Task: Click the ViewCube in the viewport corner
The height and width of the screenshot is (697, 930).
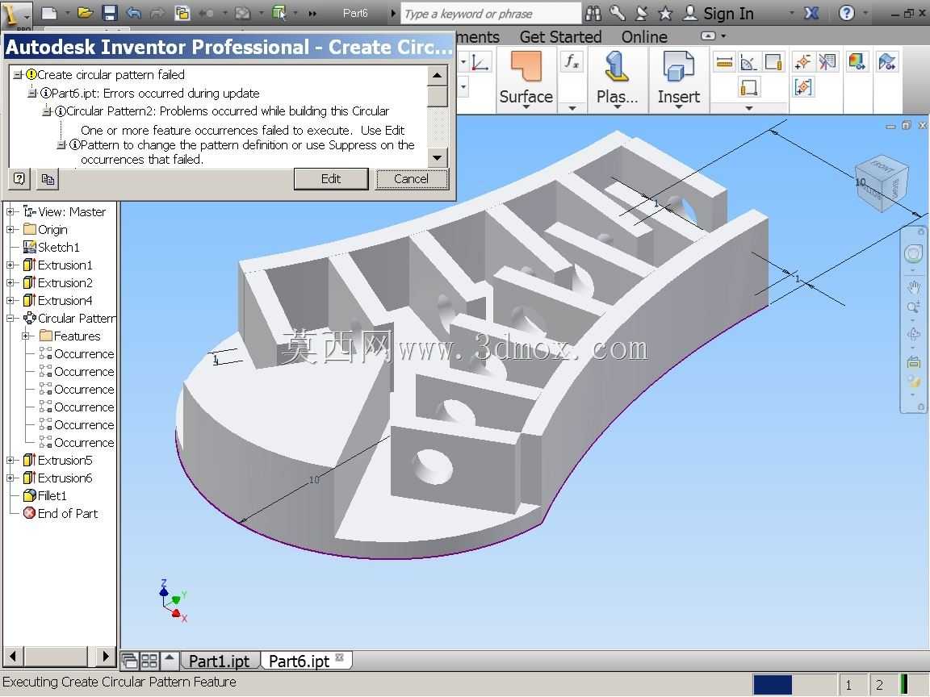Action: click(882, 182)
